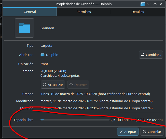Click the location value "/mnt"
Viewport: 166px width, 139px height.
pyautogui.click(x=44, y=64)
